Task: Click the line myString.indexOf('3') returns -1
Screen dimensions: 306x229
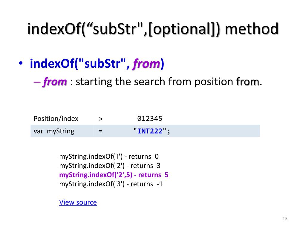Action: click(x=111, y=184)
